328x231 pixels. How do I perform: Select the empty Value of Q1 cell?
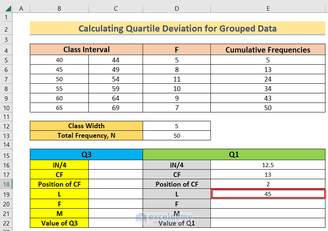click(x=268, y=223)
